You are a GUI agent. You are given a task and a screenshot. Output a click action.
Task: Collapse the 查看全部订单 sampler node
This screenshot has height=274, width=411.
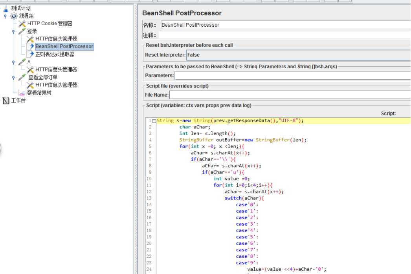coord(13,78)
